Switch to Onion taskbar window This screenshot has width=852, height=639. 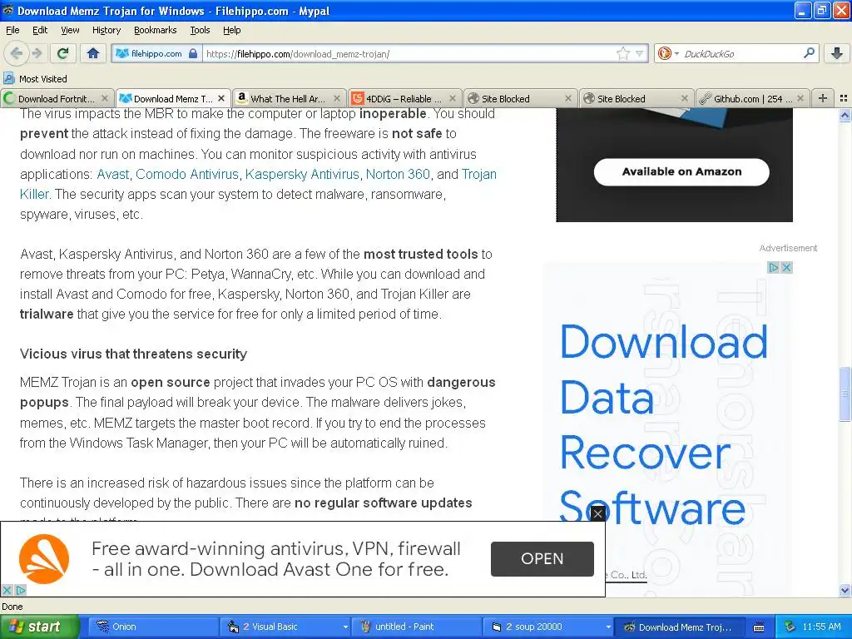pyautogui.click(x=153, y=627)
